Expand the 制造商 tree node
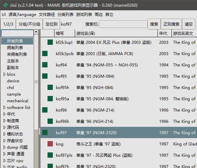Image resolution: width=197 pixels, height=168 pixels. pos(5,121)
